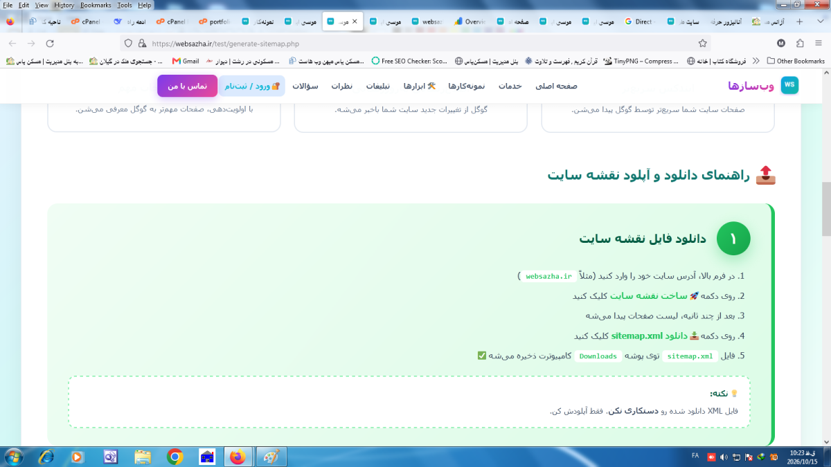Click the volume speaker tray icon
The height and width of the screenshot is (467, 831).
(724, 457)
